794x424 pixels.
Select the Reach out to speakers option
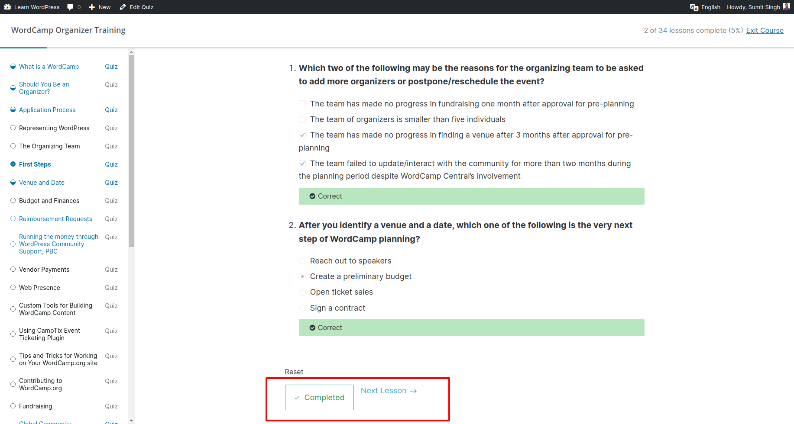coord(302,261)
